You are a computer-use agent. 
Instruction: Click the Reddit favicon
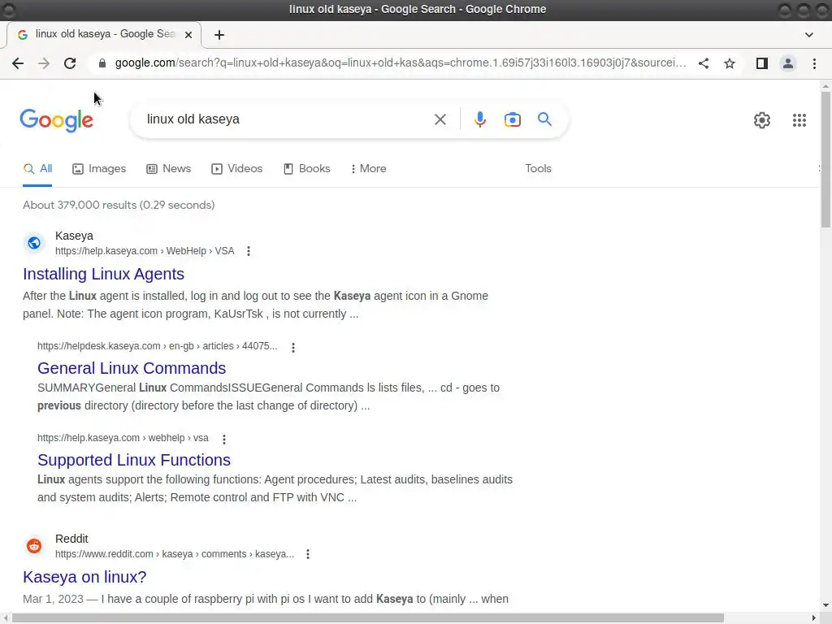click(34, 546)
